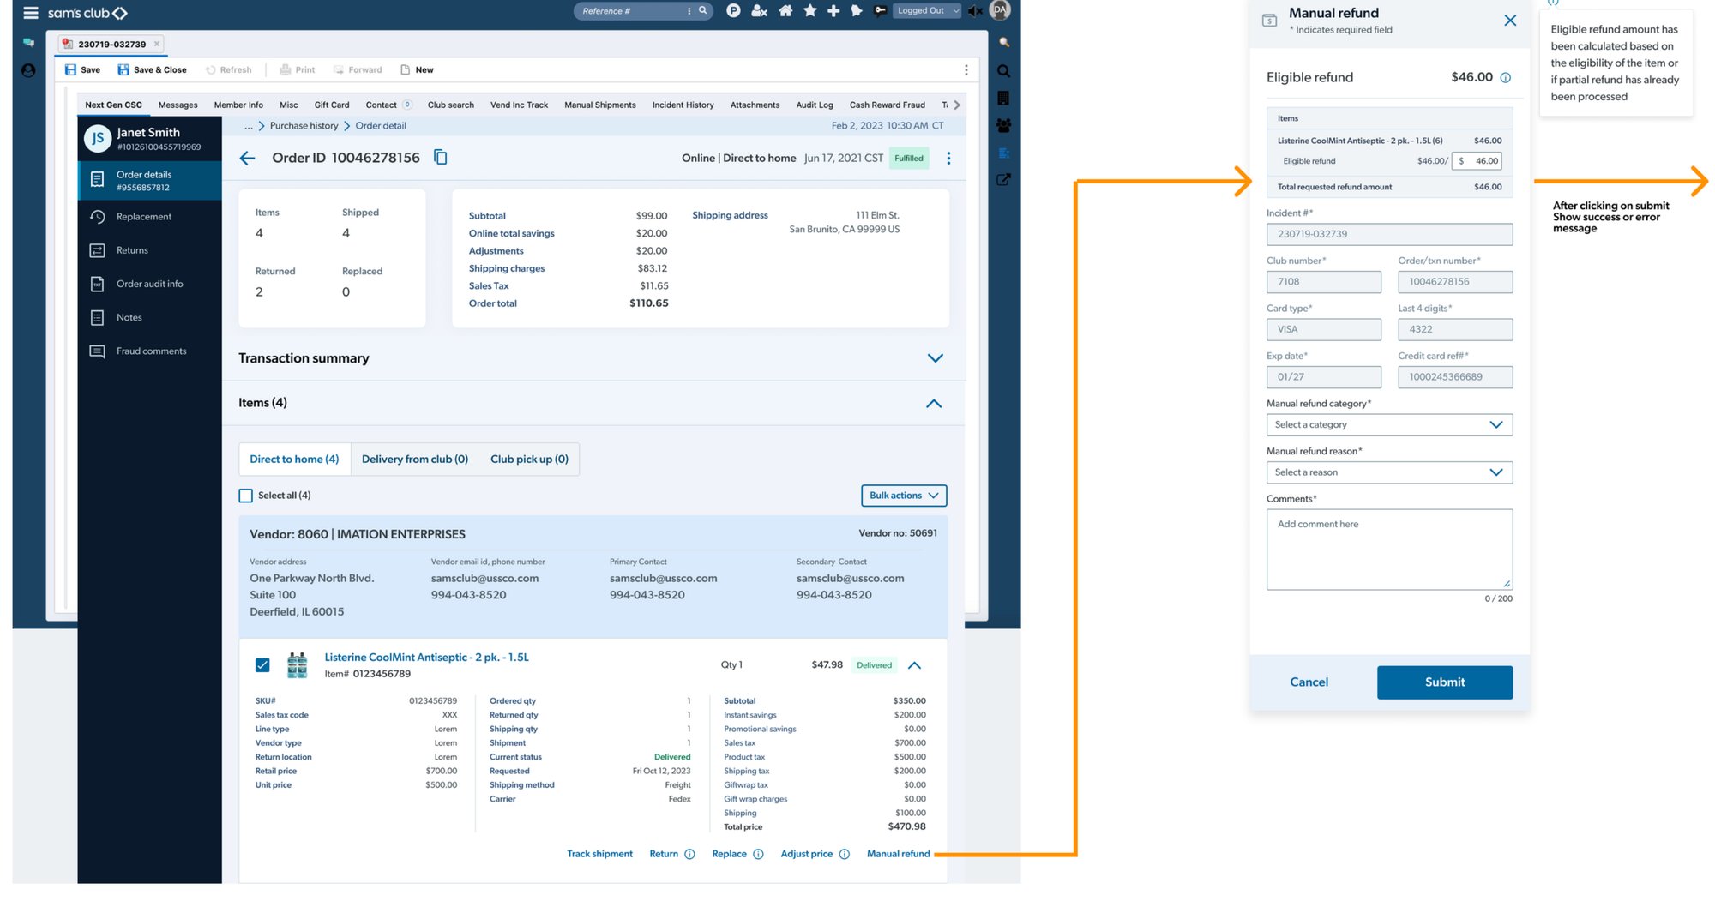Uncheck the Listerine CoolMint Antiseptic item checkbox

pyautogui.click(x=262, y=665)
